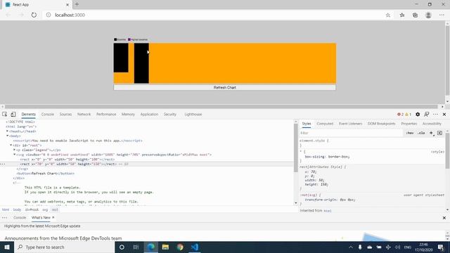
Task: Reload the page using the refresh icon
Action: click(x=34, y=15)
